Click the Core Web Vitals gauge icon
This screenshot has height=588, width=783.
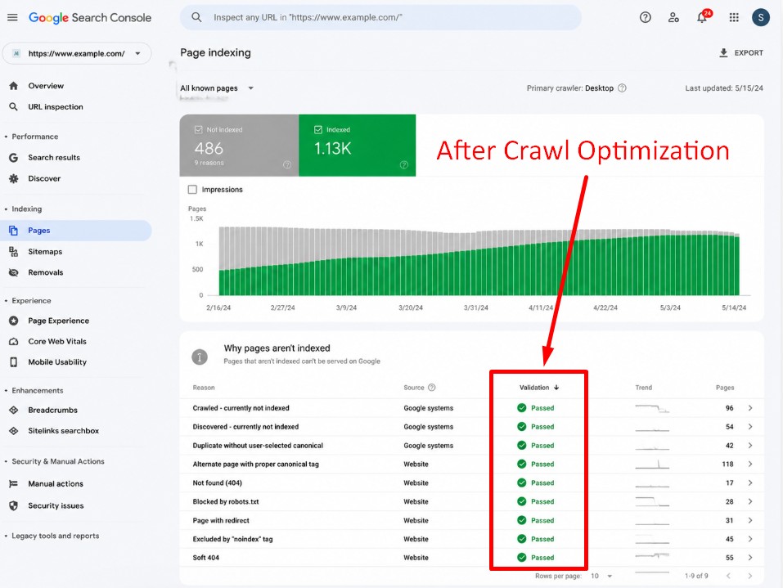tap(13, 341)
